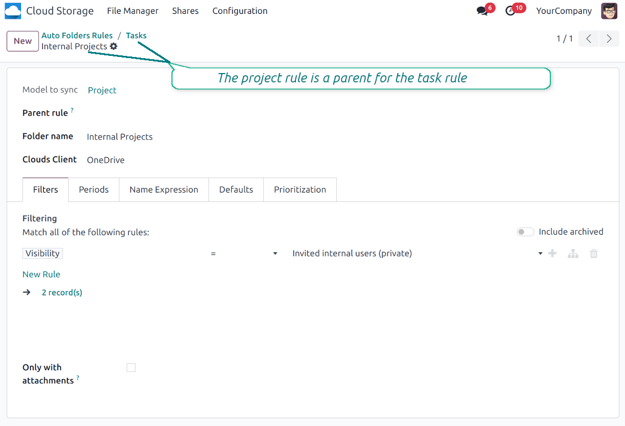Screen dimensions: 625x426
Task: Click the 2 record(s) link
Action: (x=62, y=293)
